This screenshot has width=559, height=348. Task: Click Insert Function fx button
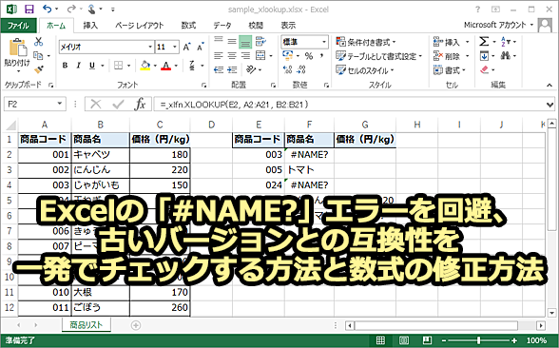click(140, 105)
